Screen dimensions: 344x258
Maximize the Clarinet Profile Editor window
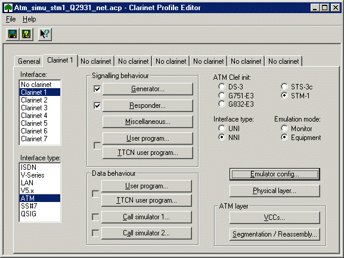point(325,8)
